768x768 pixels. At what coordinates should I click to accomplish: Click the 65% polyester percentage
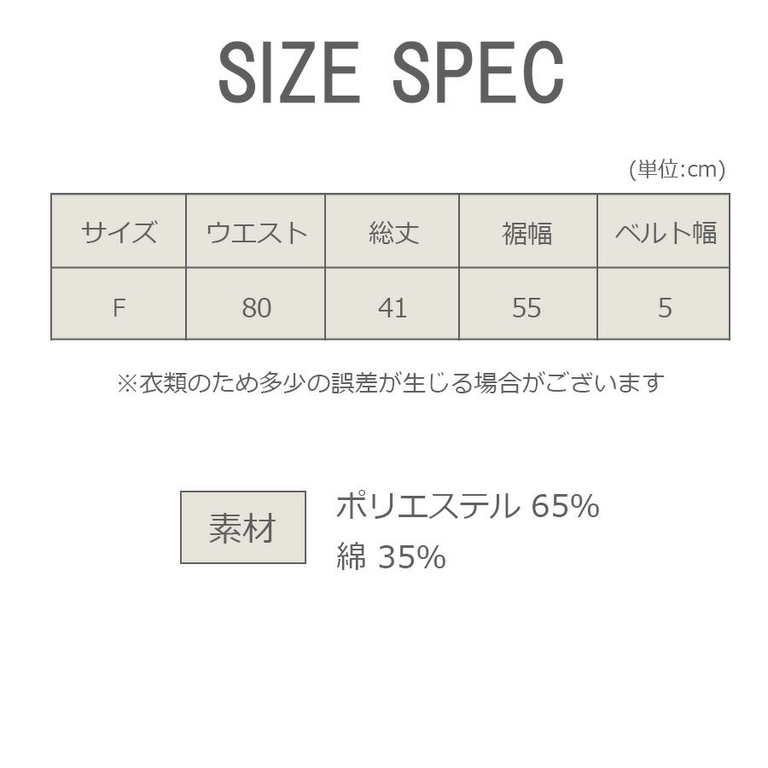(565, 506)
